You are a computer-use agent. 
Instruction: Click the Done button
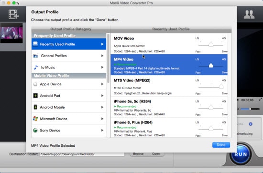221,145
